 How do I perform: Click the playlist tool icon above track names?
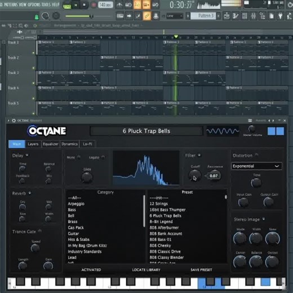tap(20, 32)
